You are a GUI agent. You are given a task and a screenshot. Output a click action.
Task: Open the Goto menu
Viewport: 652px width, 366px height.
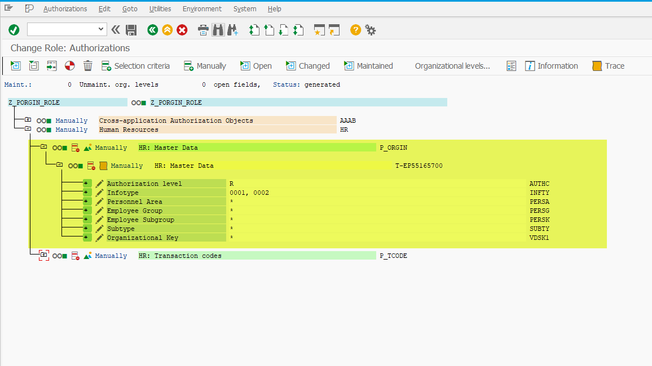[130, 8]
